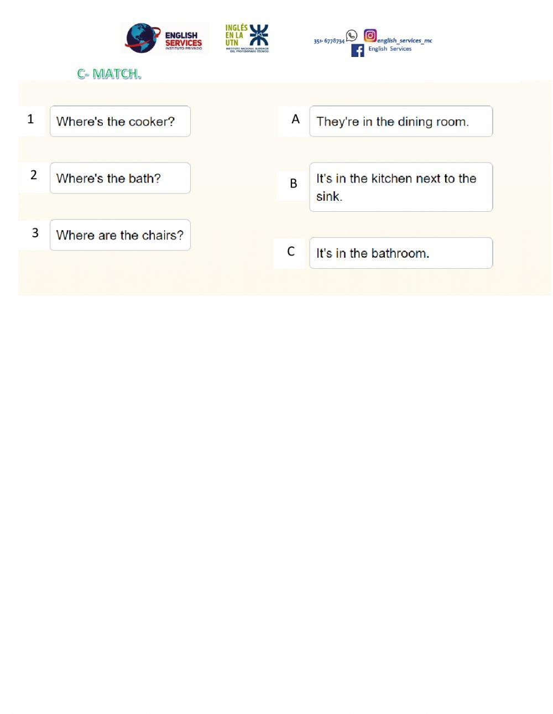Click the WhatsApp phone icon
Screen dimensions: 553x714
point(352,36)
